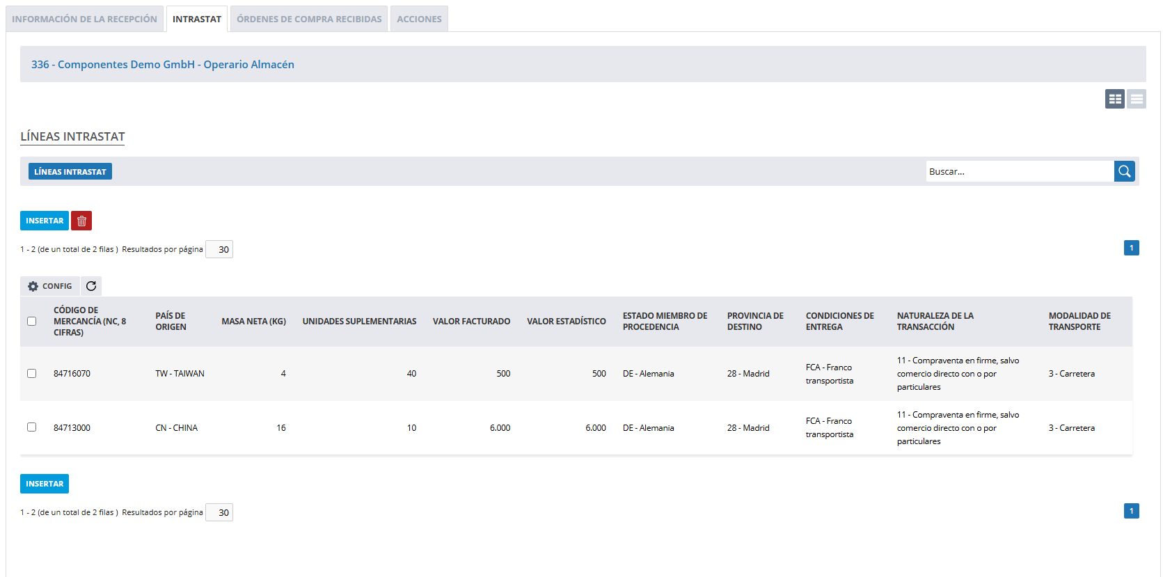Refresh the Intrastat lines table
The width and height of the screenshot is (1163, 577).
point(91,286)
